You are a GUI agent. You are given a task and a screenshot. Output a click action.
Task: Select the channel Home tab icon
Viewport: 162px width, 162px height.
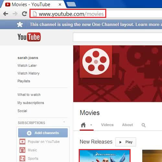pos(83,125)
